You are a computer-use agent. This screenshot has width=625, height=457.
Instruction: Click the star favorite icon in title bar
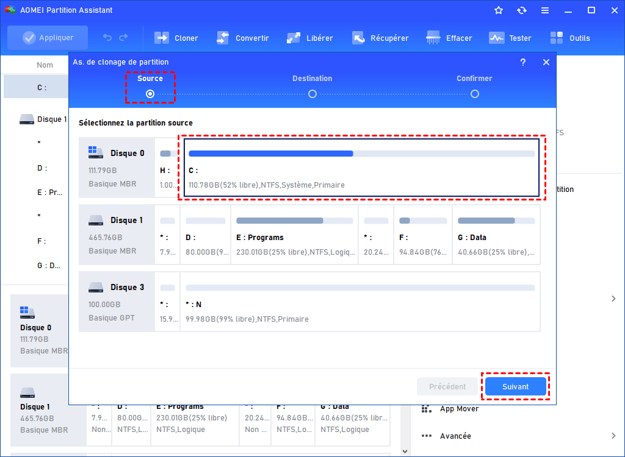coord(499,10)
